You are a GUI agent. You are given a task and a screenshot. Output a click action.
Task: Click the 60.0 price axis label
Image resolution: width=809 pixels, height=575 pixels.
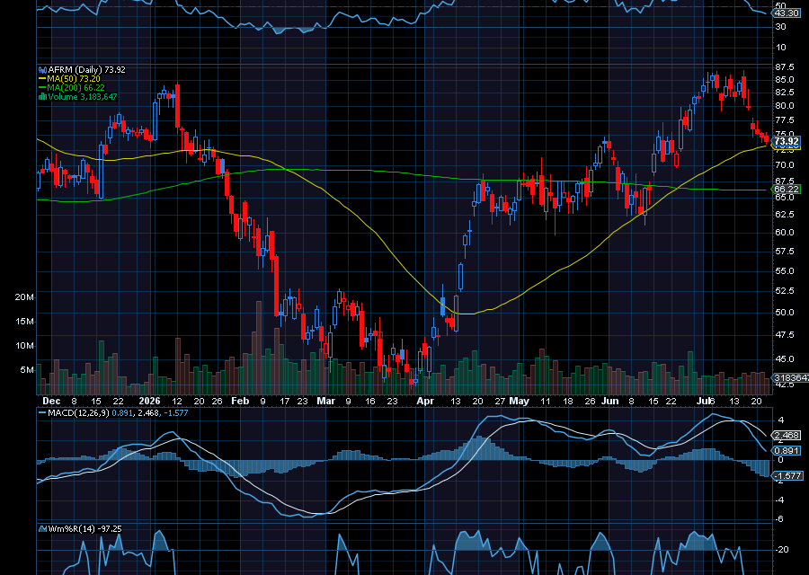pyautogui.click(x=784, y=232)
